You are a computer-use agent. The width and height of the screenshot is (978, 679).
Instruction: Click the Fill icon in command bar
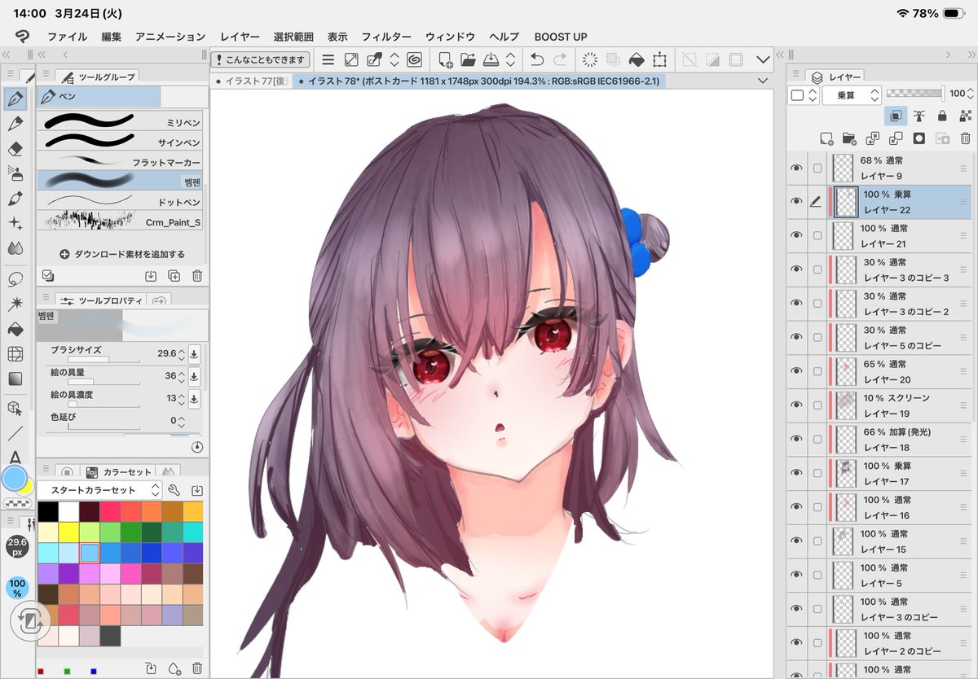point(637,59)
